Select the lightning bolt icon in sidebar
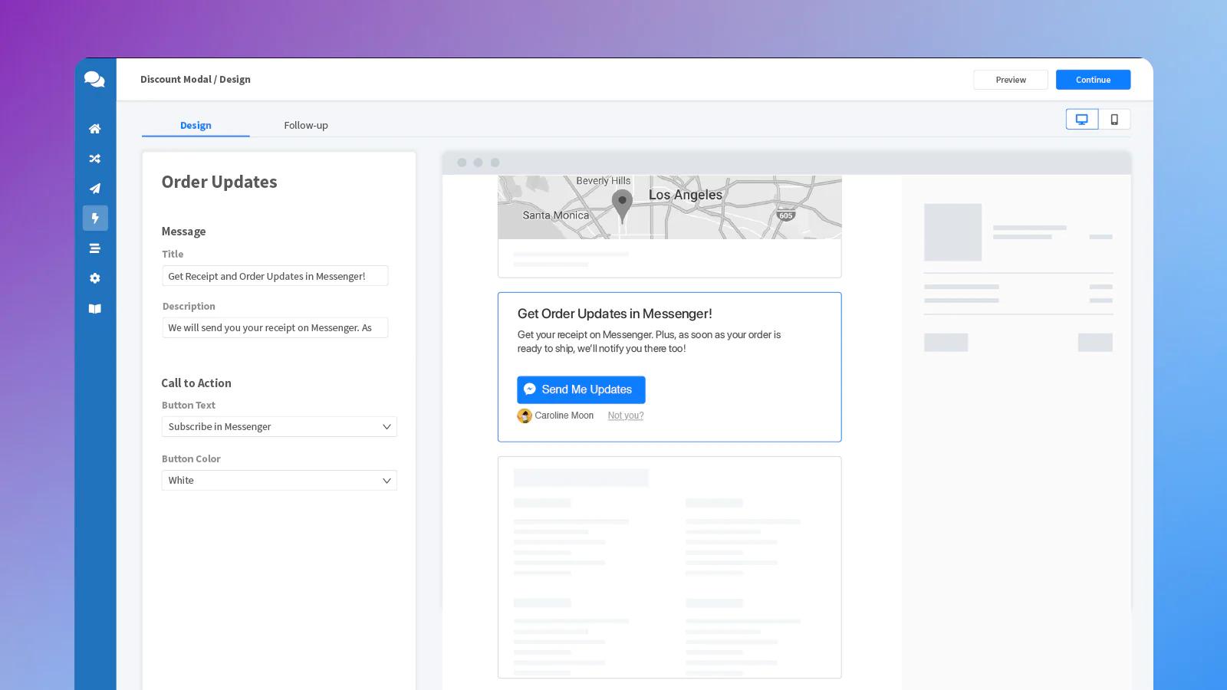Image resolution: width=1227 pixels, height=690 pixels. click(x=95, y=219)
